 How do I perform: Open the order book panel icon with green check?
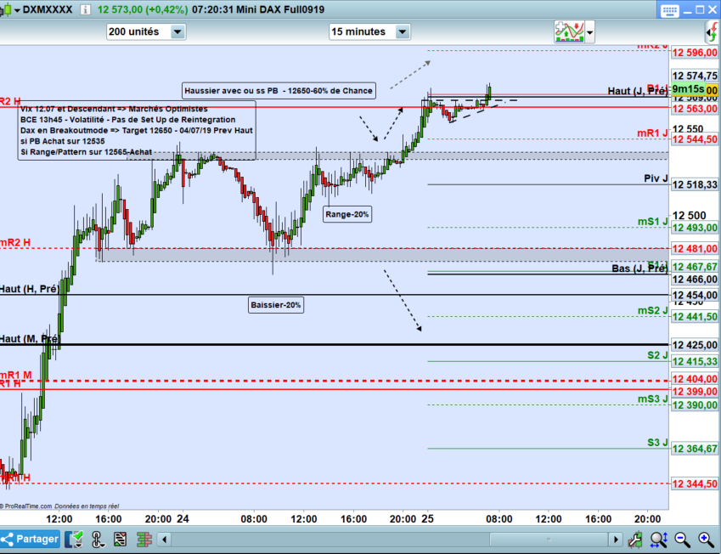[74, 540]
